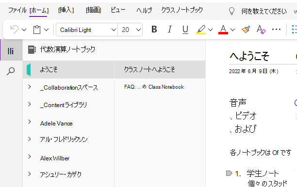Select the _Contentライブラリ row label

click(64, 105)
